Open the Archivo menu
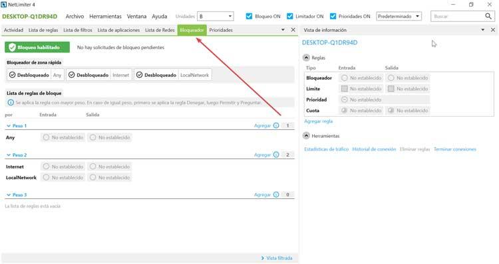 click(x=75, y=16)
